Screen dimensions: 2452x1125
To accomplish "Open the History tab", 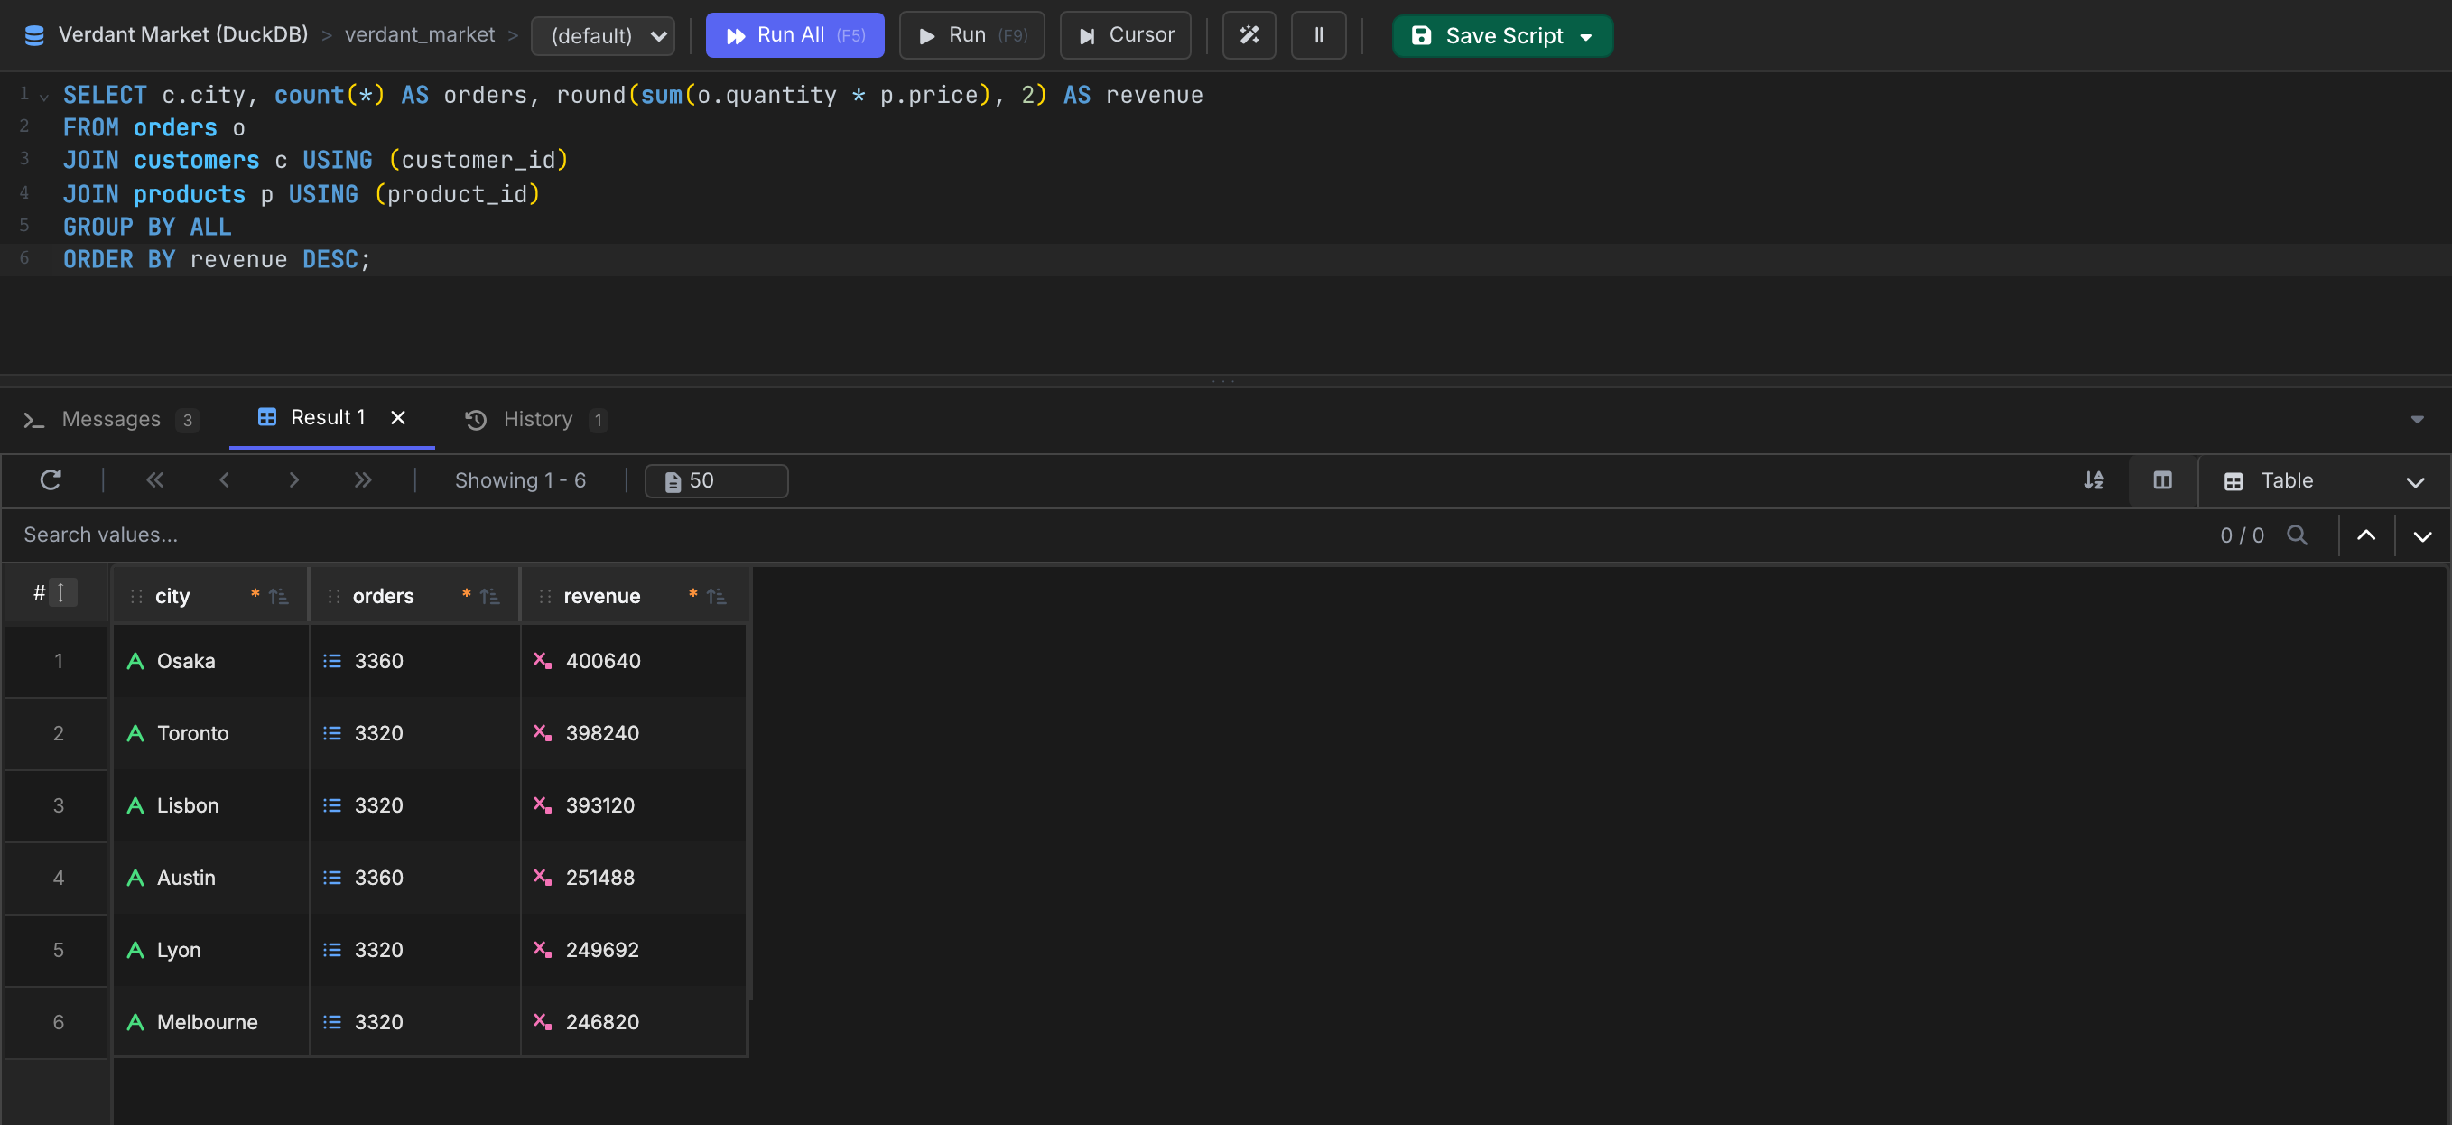I will 536,419.
